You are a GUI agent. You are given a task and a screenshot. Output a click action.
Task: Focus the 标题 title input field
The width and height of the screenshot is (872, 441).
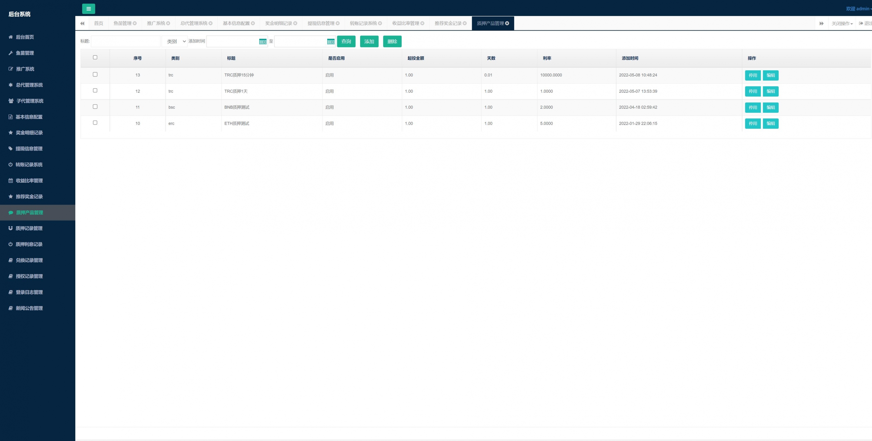tap(126, 42)
